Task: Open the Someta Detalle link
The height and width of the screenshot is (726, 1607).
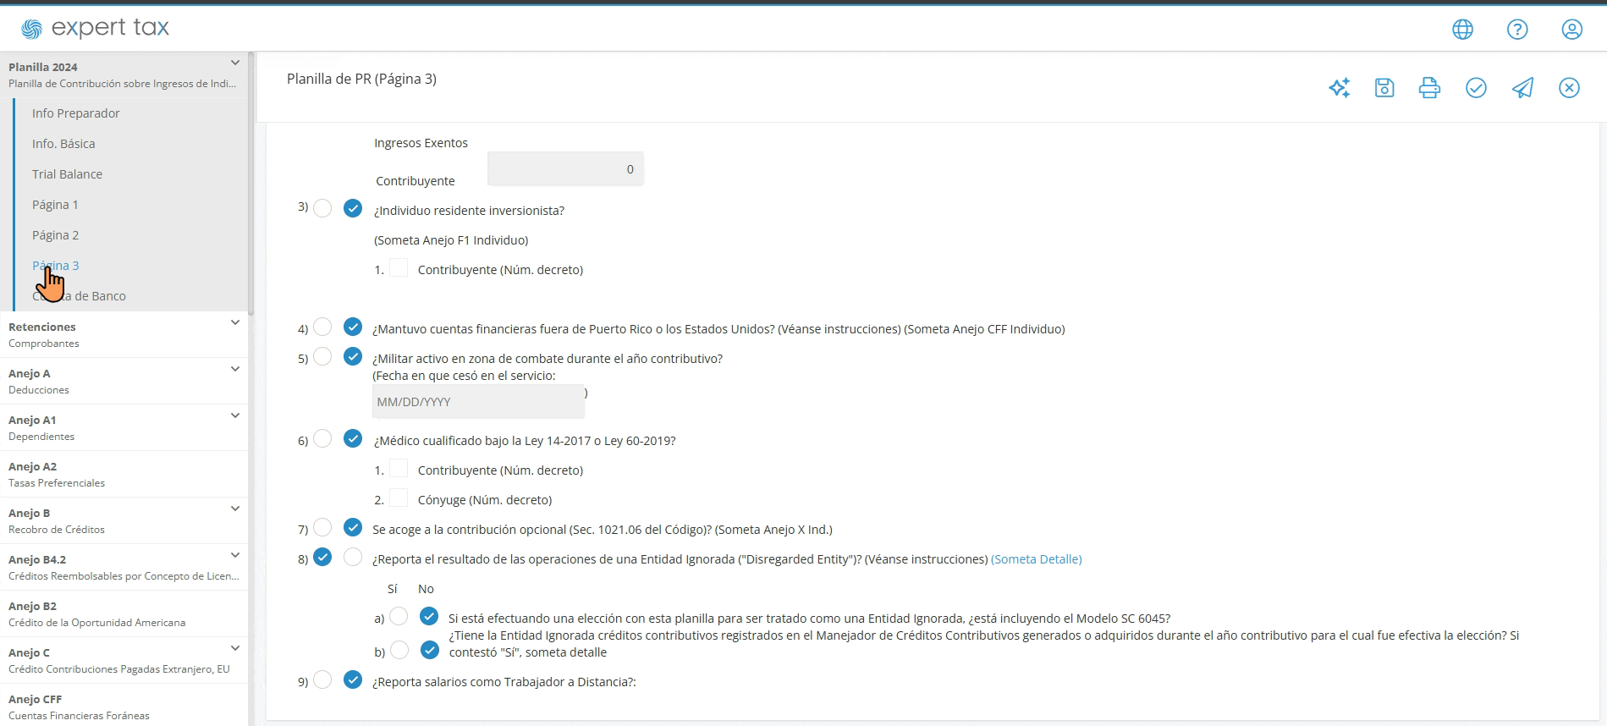Action: [x=1037, y=559]
